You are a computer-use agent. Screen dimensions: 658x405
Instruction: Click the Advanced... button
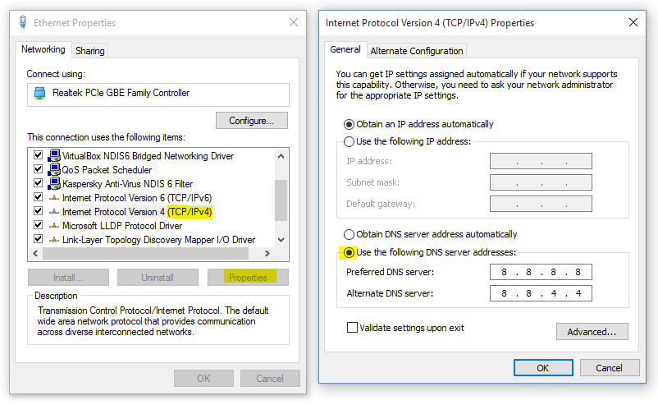click(592, 332)
